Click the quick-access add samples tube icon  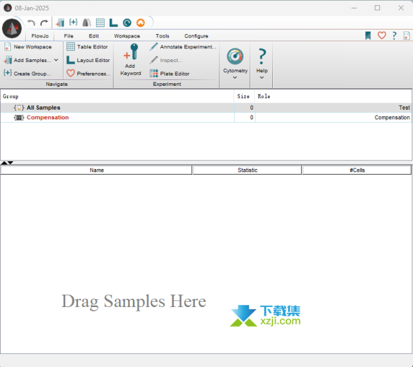60,23
